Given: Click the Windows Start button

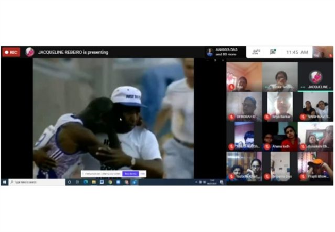Looking at the screenshot, I should (x=5, y=182).
